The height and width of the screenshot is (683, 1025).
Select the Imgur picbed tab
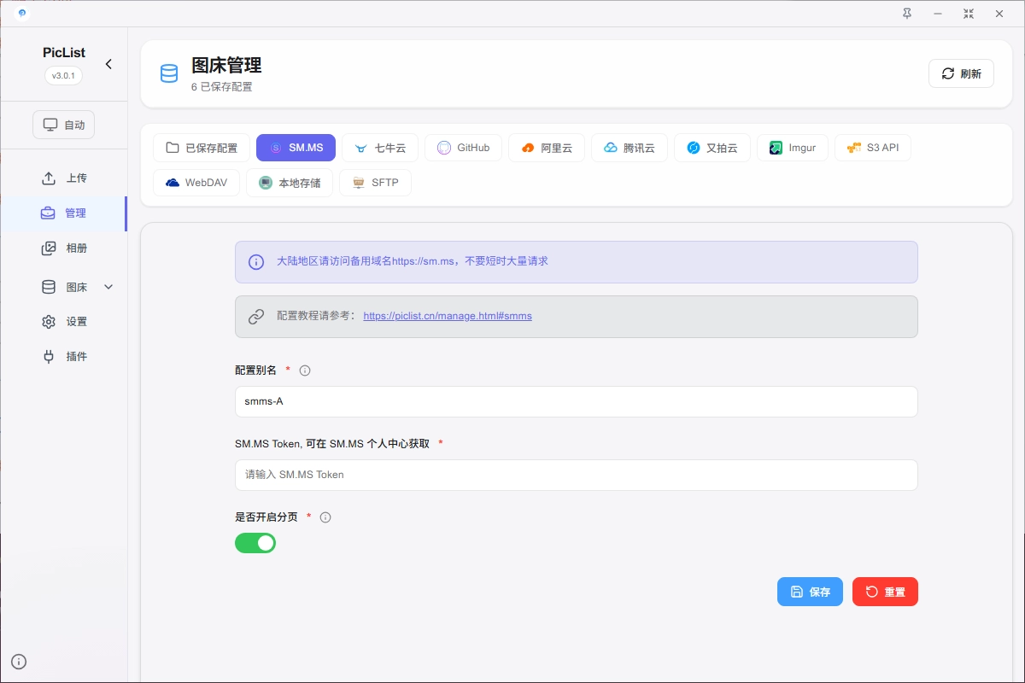[x=792, y=148]
